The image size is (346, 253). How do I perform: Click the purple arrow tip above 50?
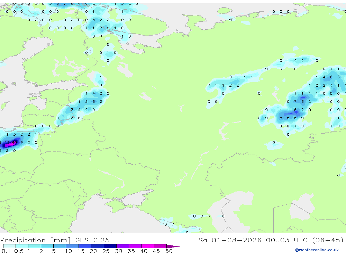[x=173, y=246]
